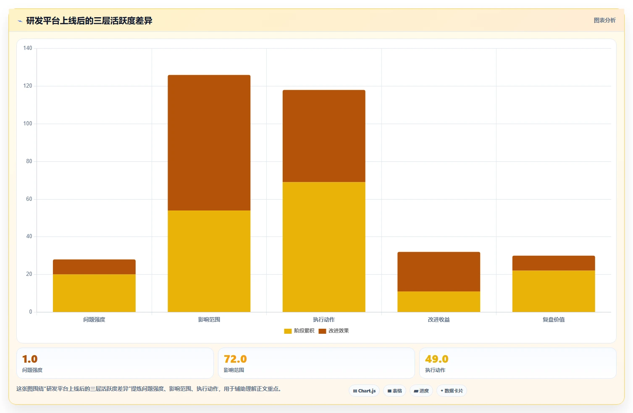633x413 pixels.
Task: Click the x-axis label 复盘价值
Action: (554, 319)
